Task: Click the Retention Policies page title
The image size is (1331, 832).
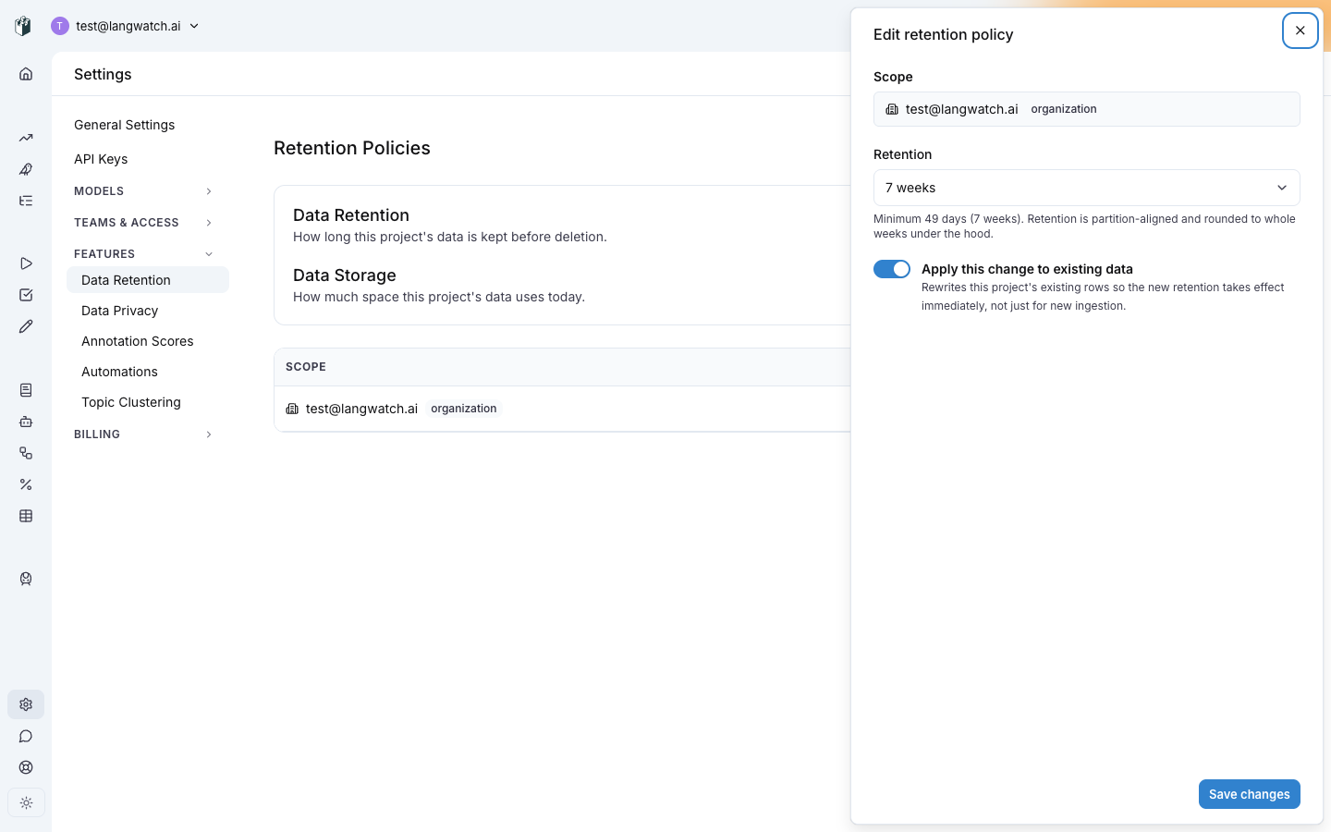Action: [352, 148]
